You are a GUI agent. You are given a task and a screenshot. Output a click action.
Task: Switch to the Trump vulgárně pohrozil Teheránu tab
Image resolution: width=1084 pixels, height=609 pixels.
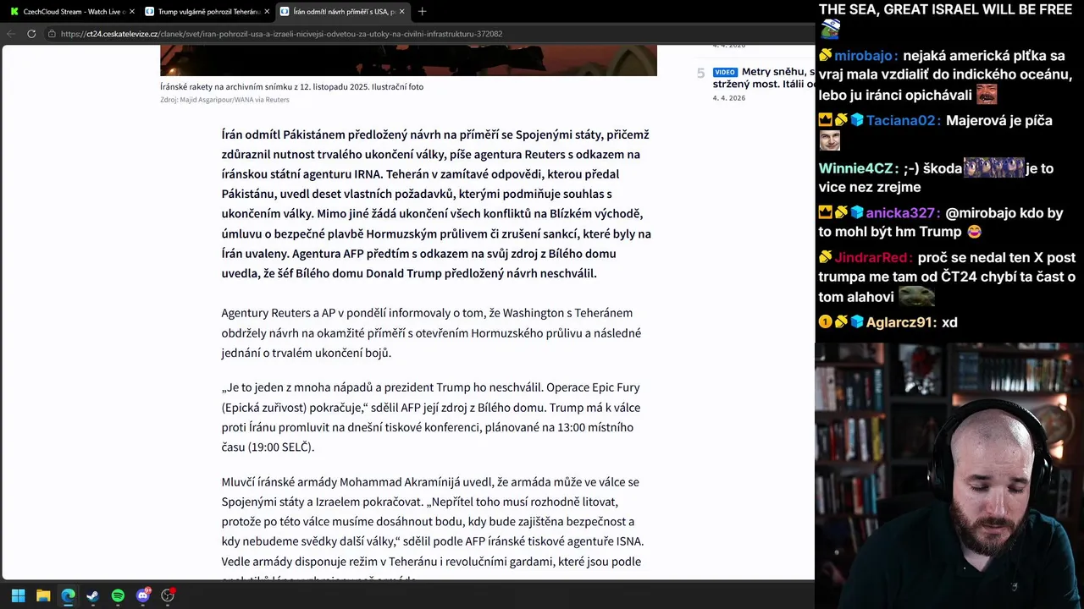pyautogui.click(x=207, y=11)
